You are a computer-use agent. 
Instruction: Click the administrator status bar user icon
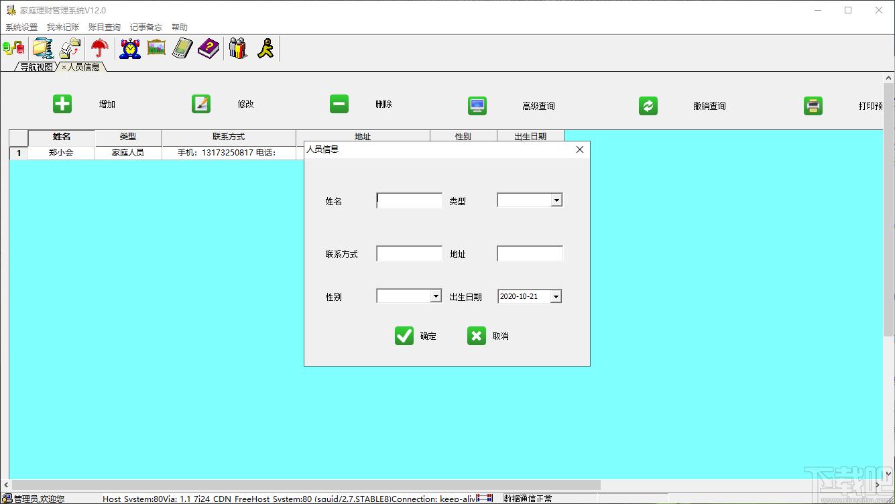click(x=7, y=499)
